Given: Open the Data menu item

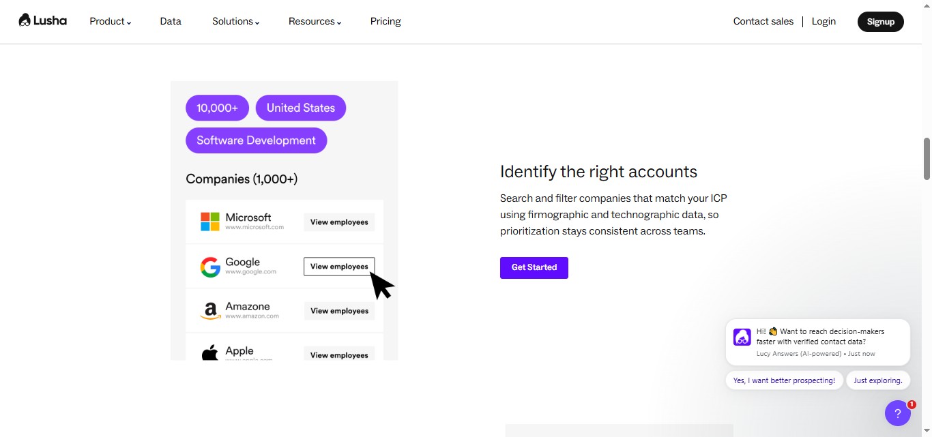Looking at the screenshot, I should point(171,21).
